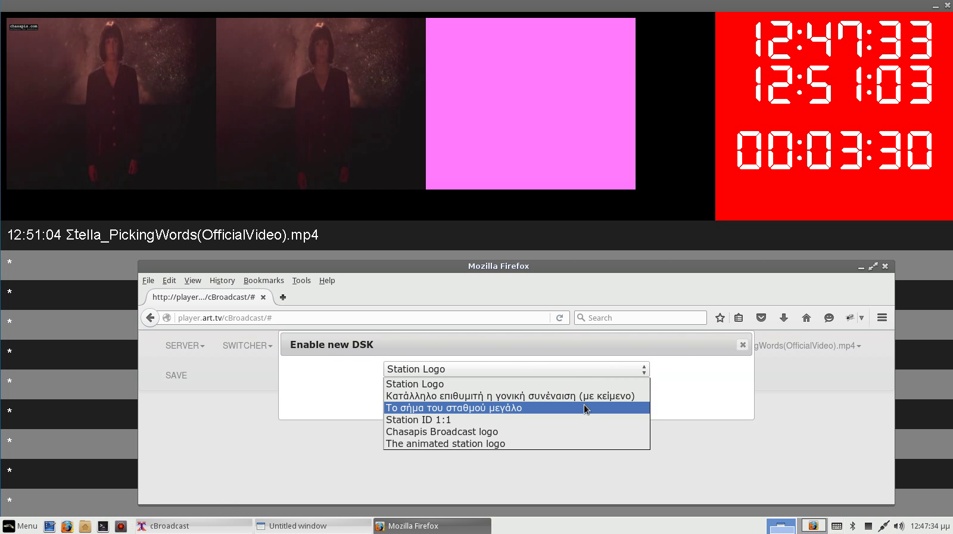Open the Help menu in Firefox
The image size is (953, 534).
[x=327, y=280]
